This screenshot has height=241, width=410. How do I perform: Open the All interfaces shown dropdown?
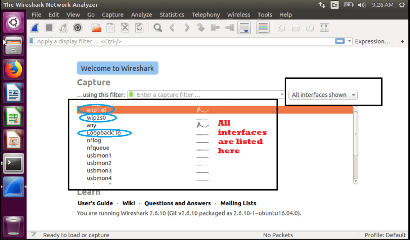[x=323, y=95]
